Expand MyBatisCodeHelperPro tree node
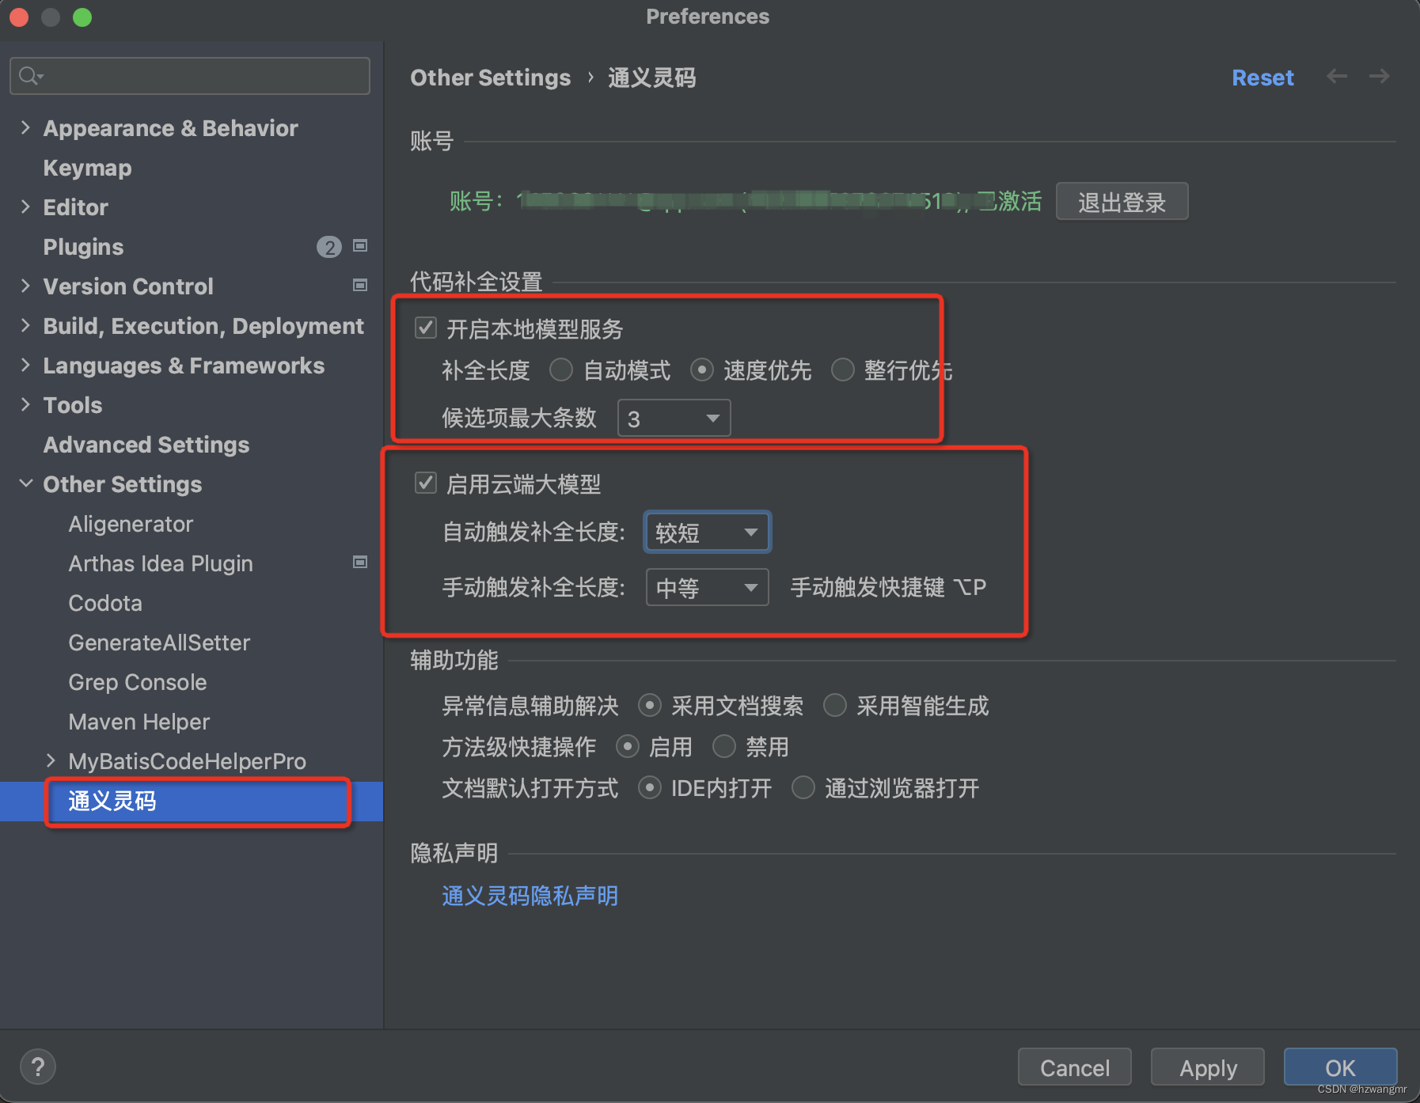Image resolution: width=1420 pixels, height=1103 pixels. tap(51, 760)
